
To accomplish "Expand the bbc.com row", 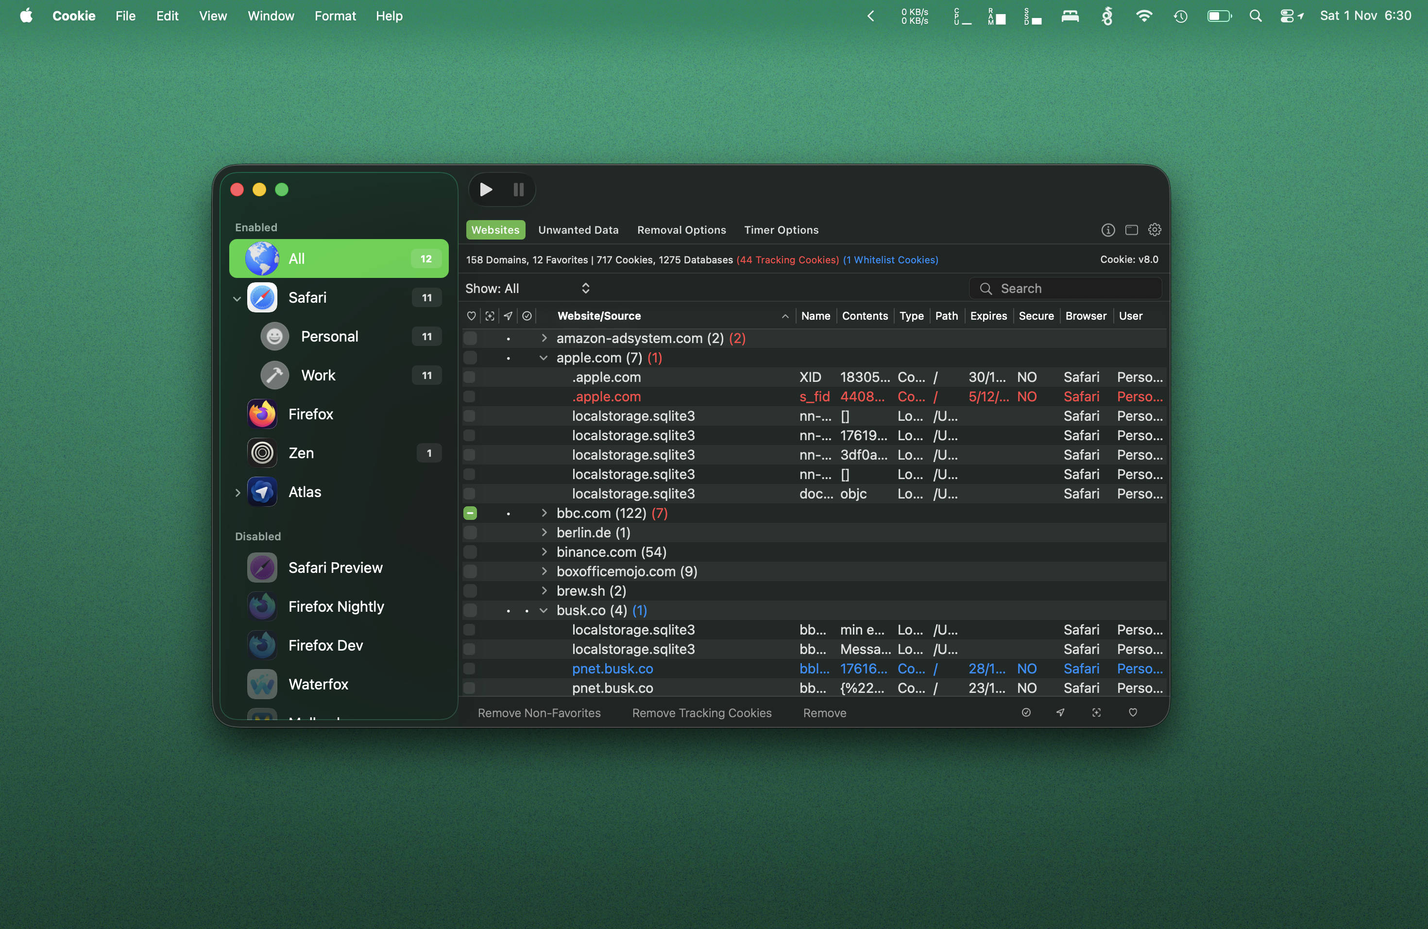I will pos(544,513).
